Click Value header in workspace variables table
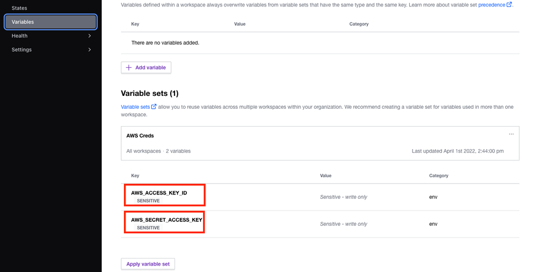This screenshot has height=272, width=538. (240, 24)
